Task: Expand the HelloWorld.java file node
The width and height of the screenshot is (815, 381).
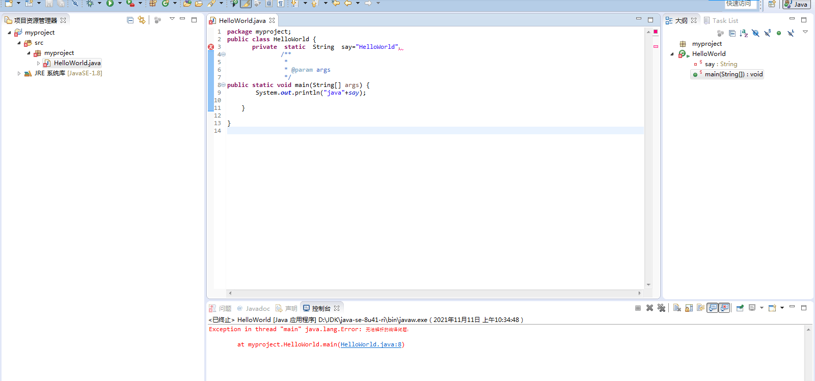Action: click(38, 63)
